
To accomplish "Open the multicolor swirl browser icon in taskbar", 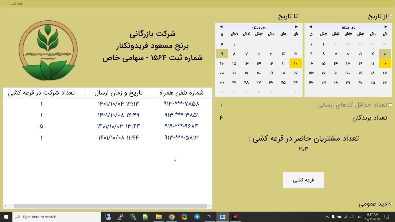I will [184, 217].
